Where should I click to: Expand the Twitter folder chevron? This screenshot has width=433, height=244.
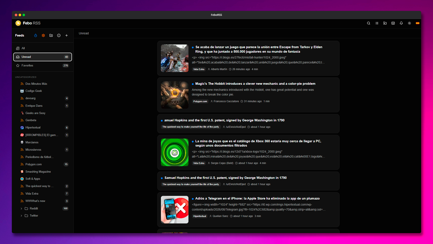click(x=21, y=216)
